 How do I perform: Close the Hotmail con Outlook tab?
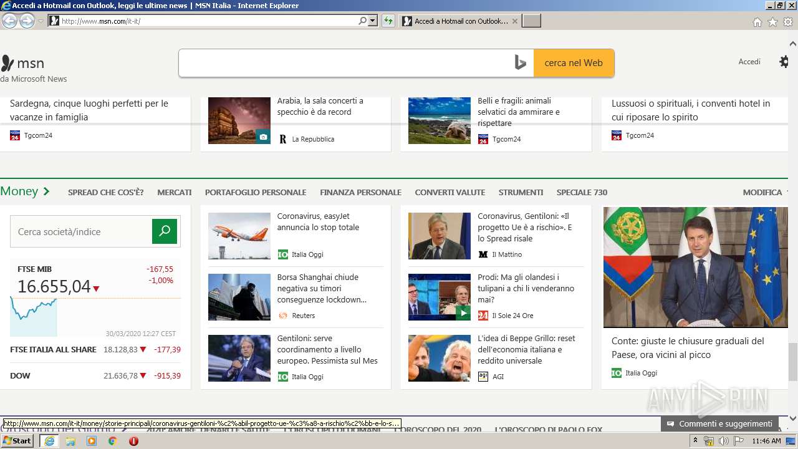pyautogui.click(x=514, y=21)
